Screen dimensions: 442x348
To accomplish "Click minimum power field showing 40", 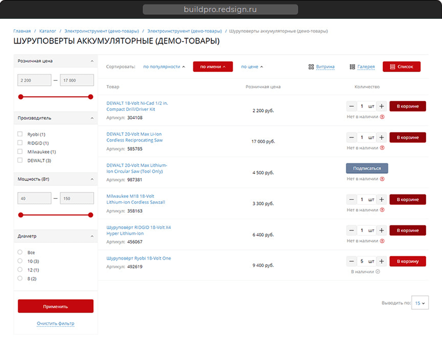I will pos(34,198).
